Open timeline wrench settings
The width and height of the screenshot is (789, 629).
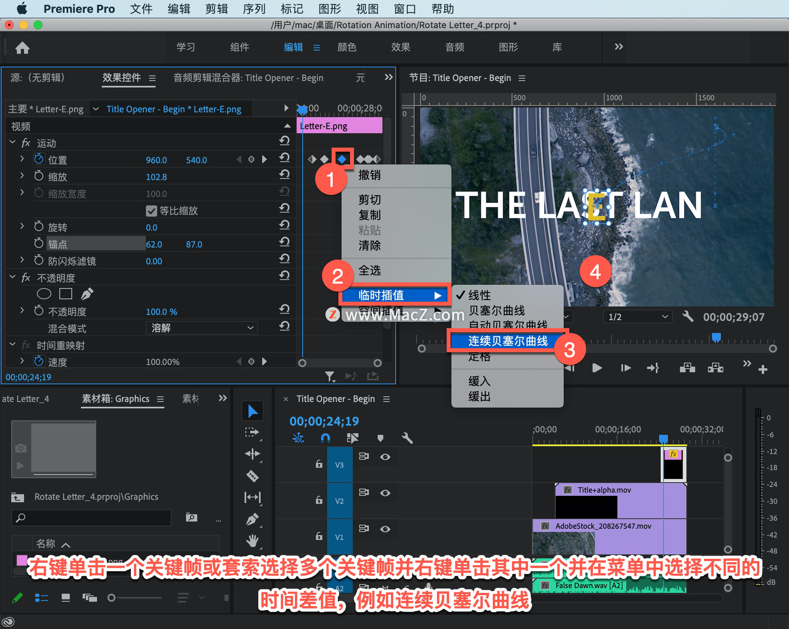point(407,438)
